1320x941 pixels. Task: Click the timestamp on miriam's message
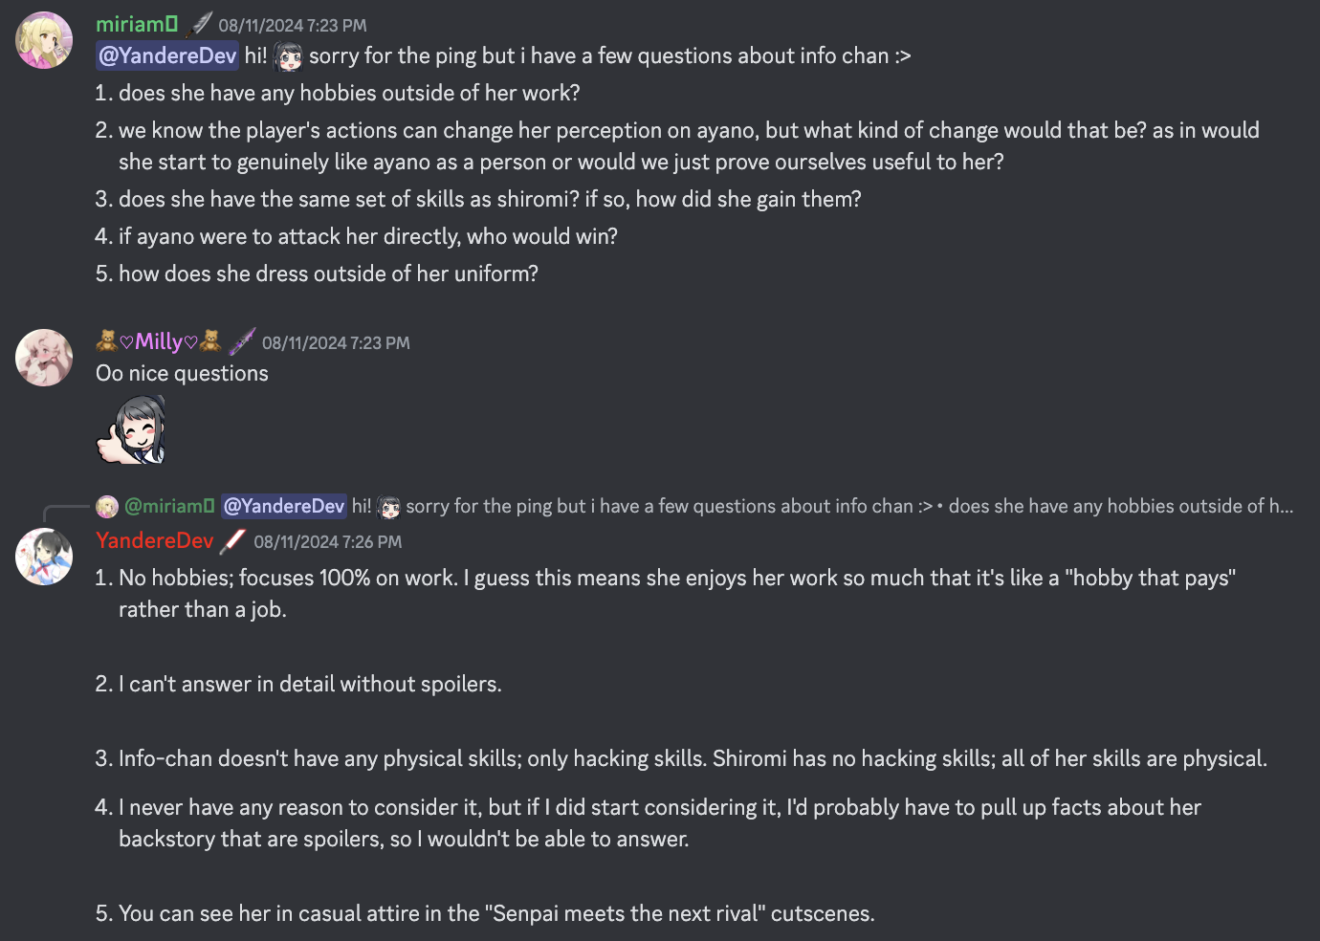(x=292, y=26)
